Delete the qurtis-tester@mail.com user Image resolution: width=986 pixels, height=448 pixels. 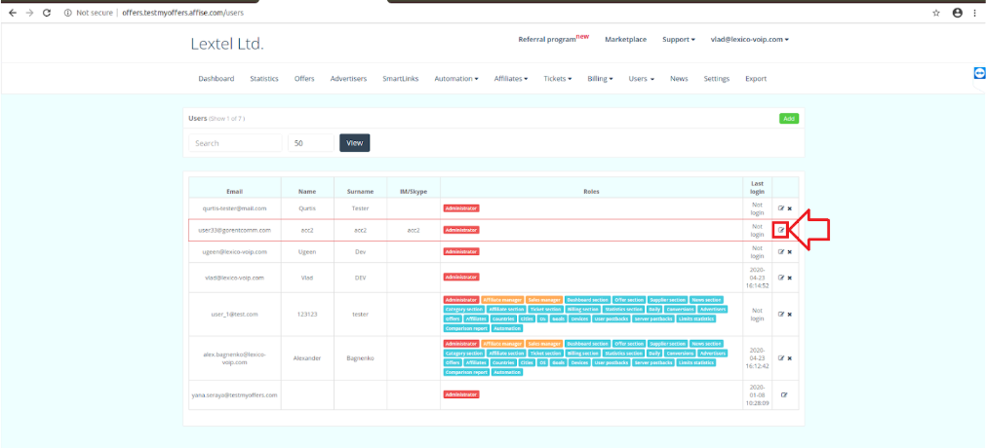click(x=789, y=208)
